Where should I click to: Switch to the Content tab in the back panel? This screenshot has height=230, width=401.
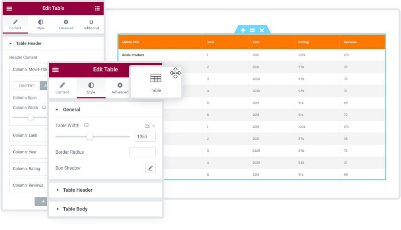tap(15, 25)
